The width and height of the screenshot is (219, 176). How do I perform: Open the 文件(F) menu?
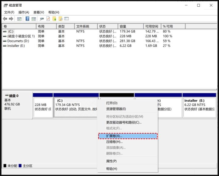(x=9, y=12)
